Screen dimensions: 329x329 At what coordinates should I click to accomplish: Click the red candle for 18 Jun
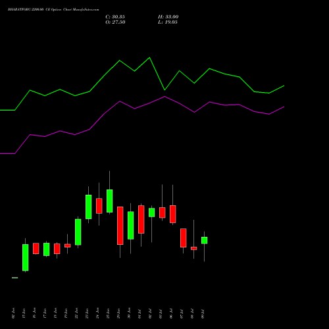57,249
